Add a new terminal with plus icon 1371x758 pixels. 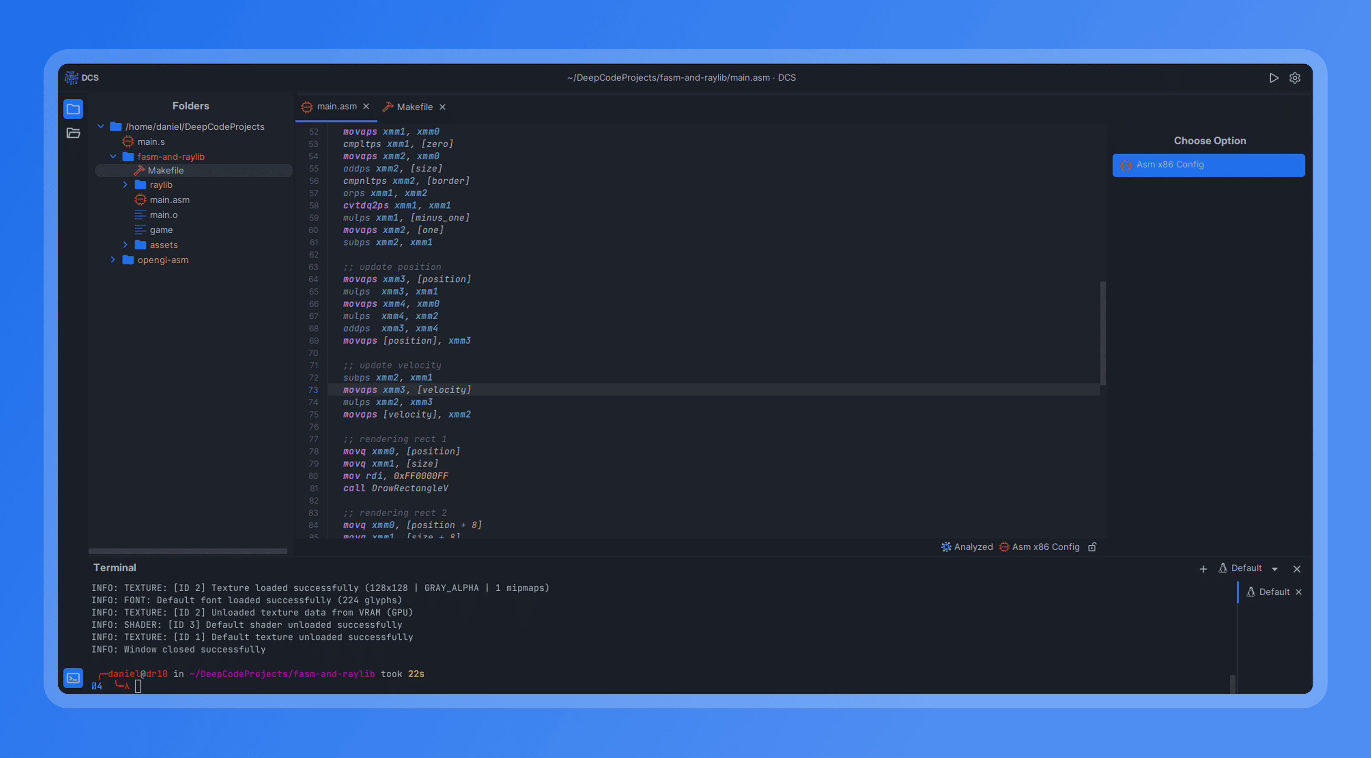1203,569
